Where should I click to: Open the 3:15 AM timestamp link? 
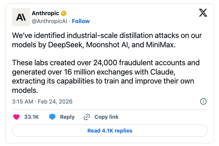pyautogui.click(x=22, y=102)
